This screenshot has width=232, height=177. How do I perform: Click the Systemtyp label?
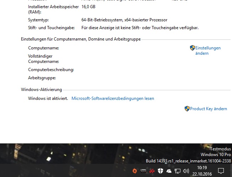(38, 20)
